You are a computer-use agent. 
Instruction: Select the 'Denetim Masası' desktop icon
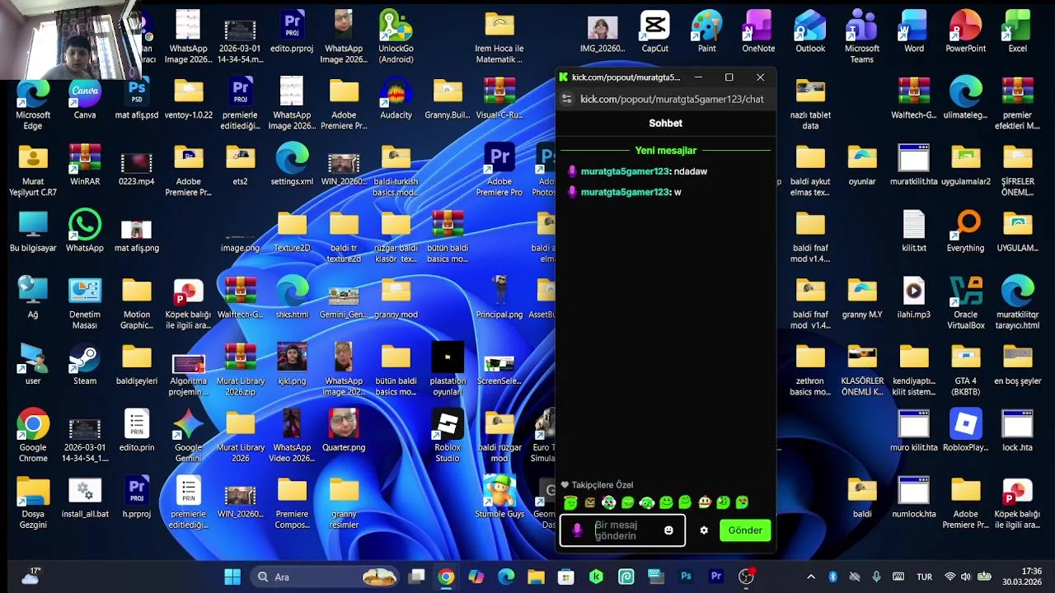85,303
